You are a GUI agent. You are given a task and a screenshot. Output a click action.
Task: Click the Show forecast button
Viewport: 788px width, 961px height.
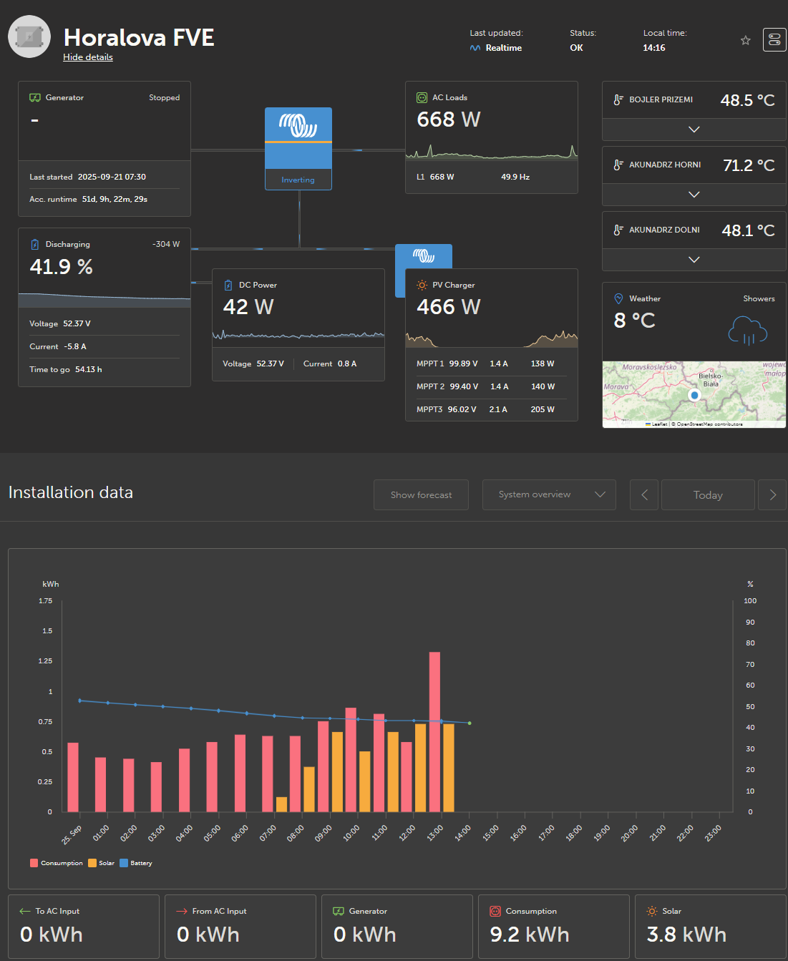point(421,494)
